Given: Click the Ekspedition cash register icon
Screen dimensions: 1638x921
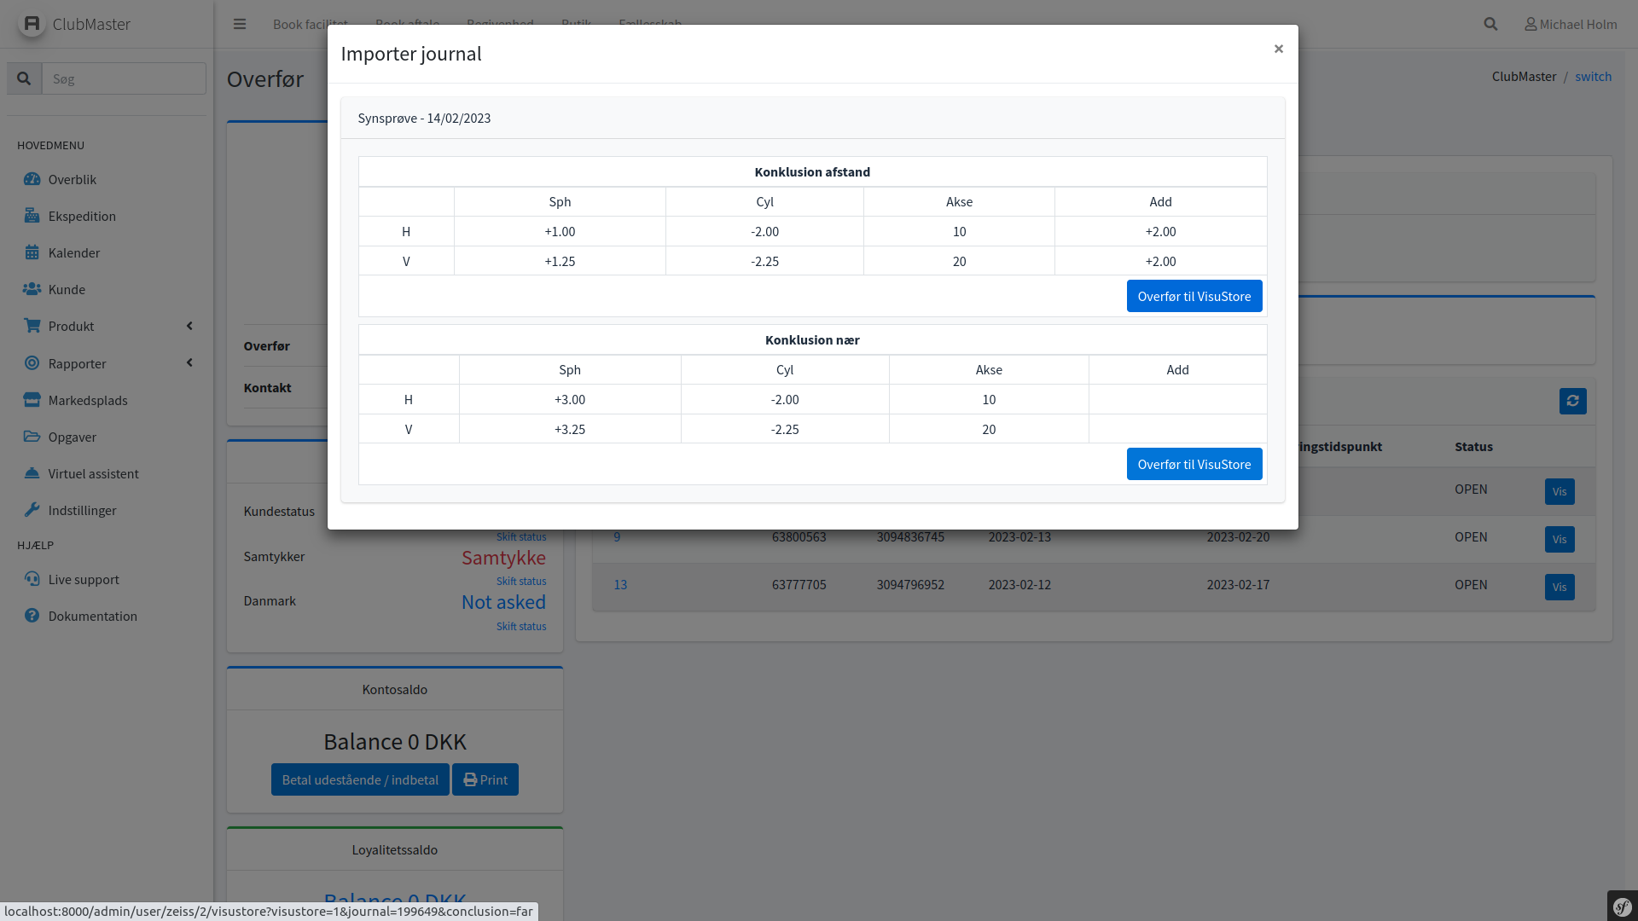Looking at the screenshot, I should [x=32, y=216].
